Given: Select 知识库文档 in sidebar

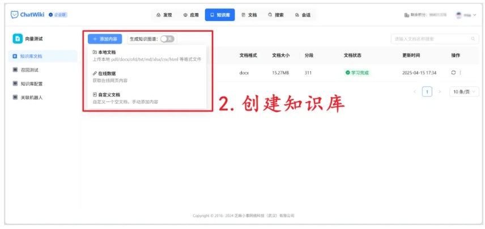Looking at the screenshot, I should tap(42, 56).
